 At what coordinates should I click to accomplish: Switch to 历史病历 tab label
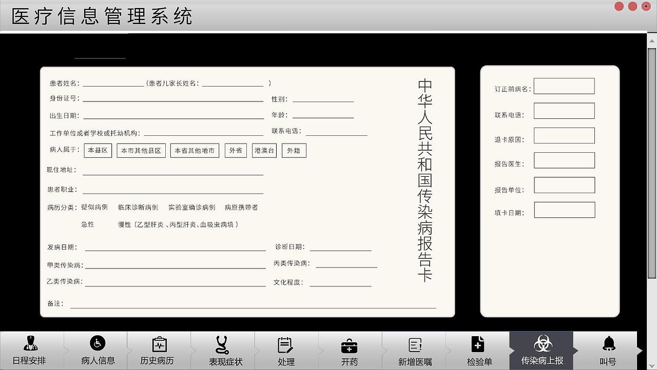157,361
